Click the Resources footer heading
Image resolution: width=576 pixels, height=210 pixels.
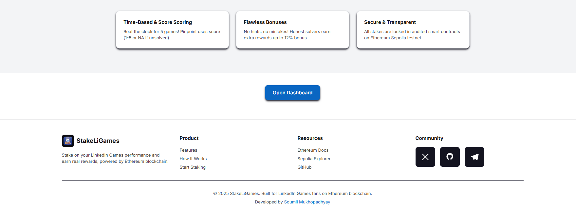click(310, 138)
